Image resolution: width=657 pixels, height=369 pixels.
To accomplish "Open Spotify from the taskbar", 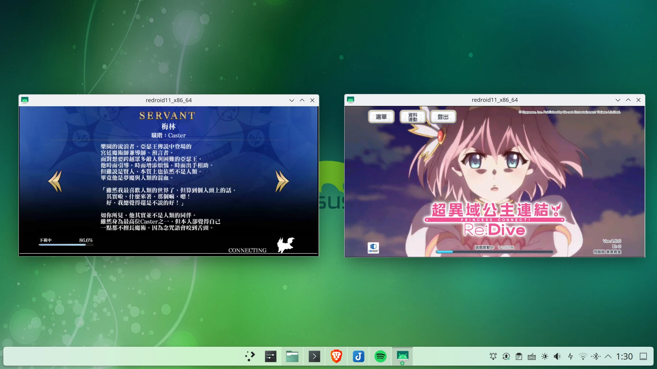I will coord(380,356).
